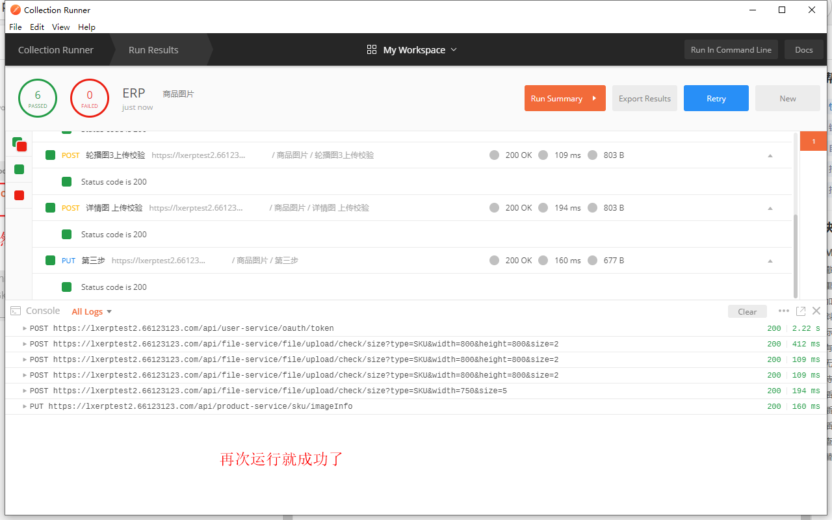Click the green passed indicator in left sidebar

(x=18, y=169)
